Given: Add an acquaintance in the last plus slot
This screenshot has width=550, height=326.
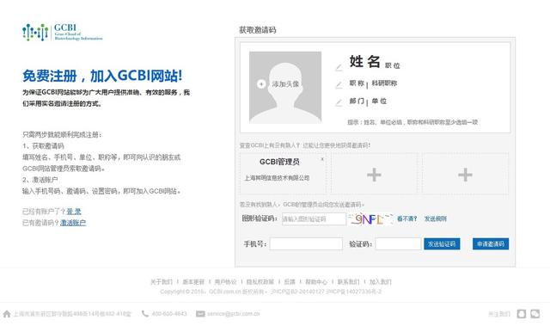Looking at the screenshot, I should point(465,175).
